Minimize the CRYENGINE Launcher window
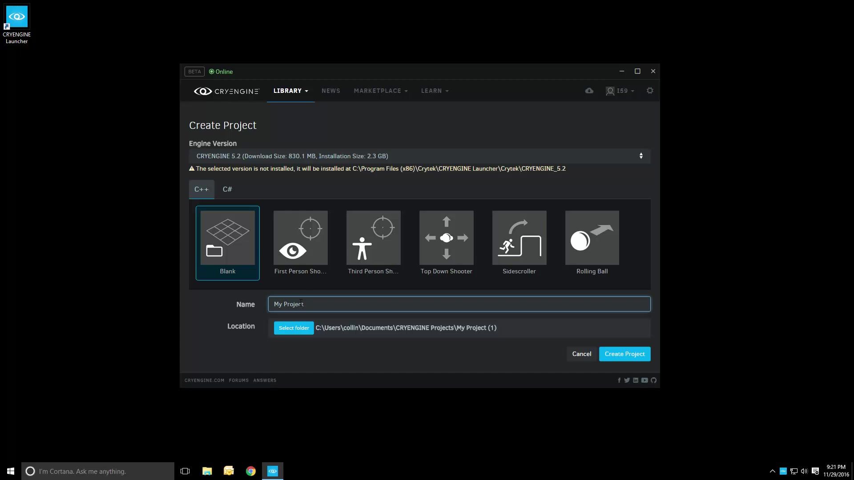Image resolution: width=854 pixels, height=480 pixels. (x=622, y=71)
